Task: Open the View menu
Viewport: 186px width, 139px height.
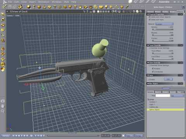Action: coord(24,2)
